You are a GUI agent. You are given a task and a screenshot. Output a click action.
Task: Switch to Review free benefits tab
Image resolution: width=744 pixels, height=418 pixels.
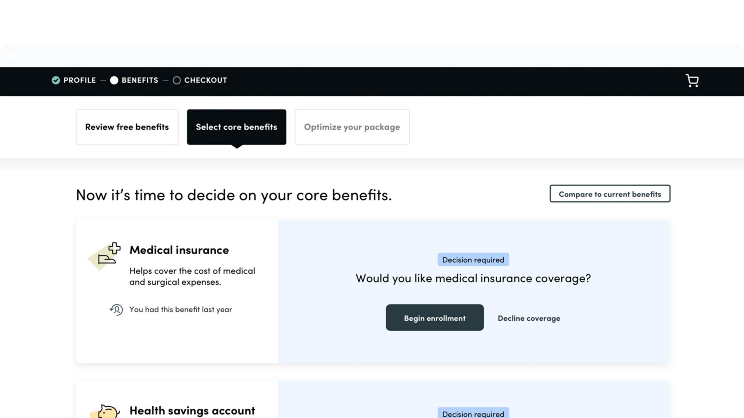click(x=127, y=127)
